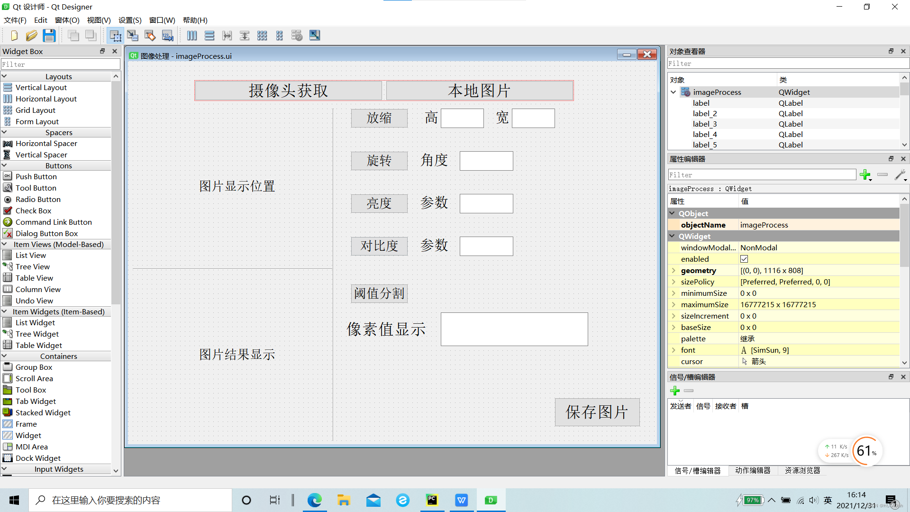This screenshot has width=910, height=512.
Task: Click the 阈值分割 button
Action: tap(379, 293)
